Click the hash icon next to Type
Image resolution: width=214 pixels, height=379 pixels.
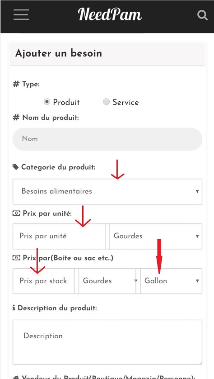[16, 84]
